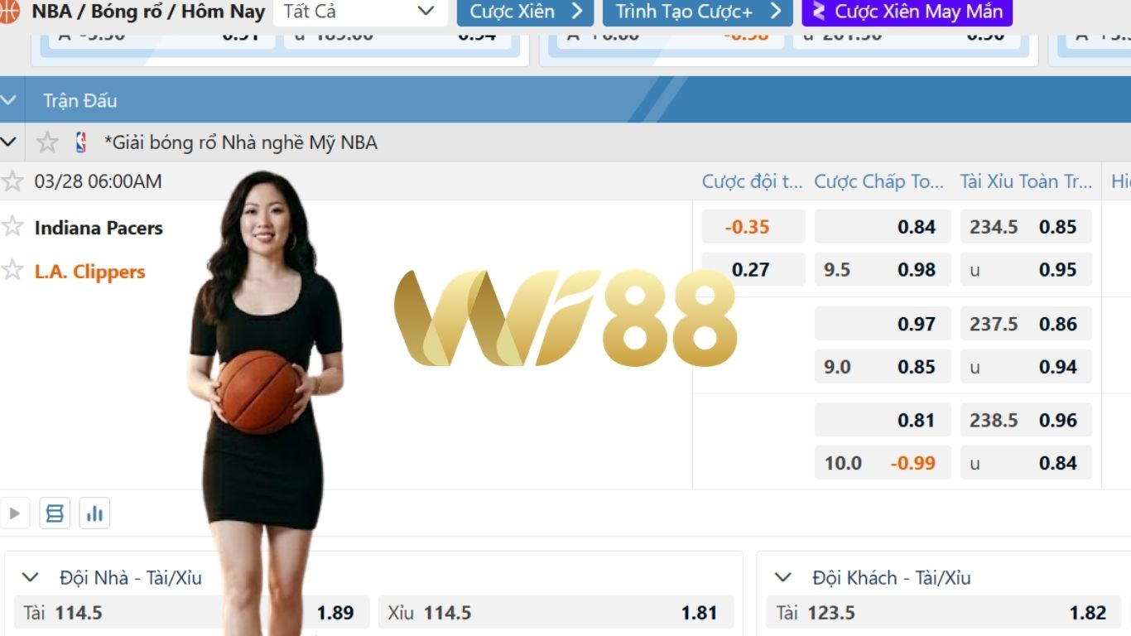Screen dimensions: 1131x636
Task: Select L.A. Clippers team name
Action: pos(89,272)
